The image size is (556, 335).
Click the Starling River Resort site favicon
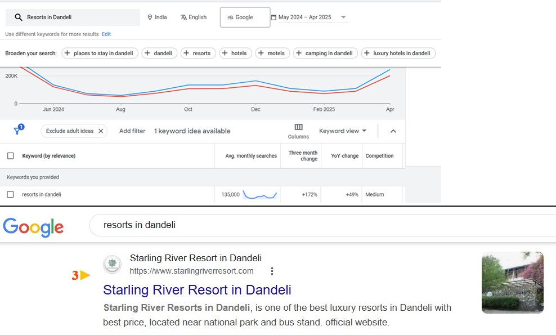click(113, 265)
